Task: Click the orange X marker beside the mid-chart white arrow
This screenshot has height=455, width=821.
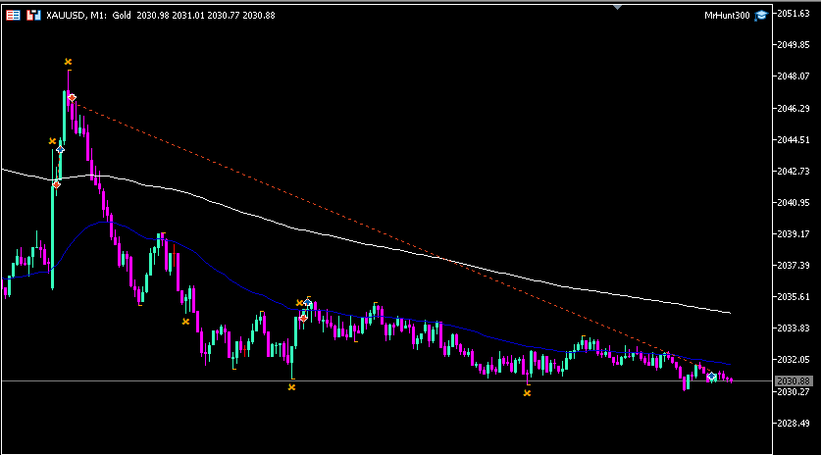Action: (x=299, y=303)
